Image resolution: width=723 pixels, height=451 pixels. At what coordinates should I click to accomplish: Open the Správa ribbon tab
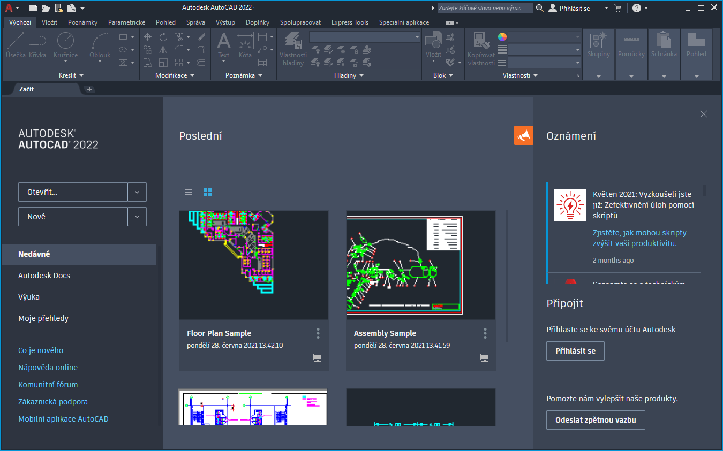coord(195,22)
